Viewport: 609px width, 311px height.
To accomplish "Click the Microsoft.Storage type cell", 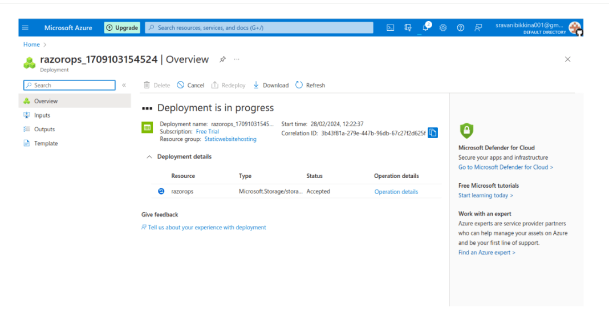I will (x=271, y=191).
